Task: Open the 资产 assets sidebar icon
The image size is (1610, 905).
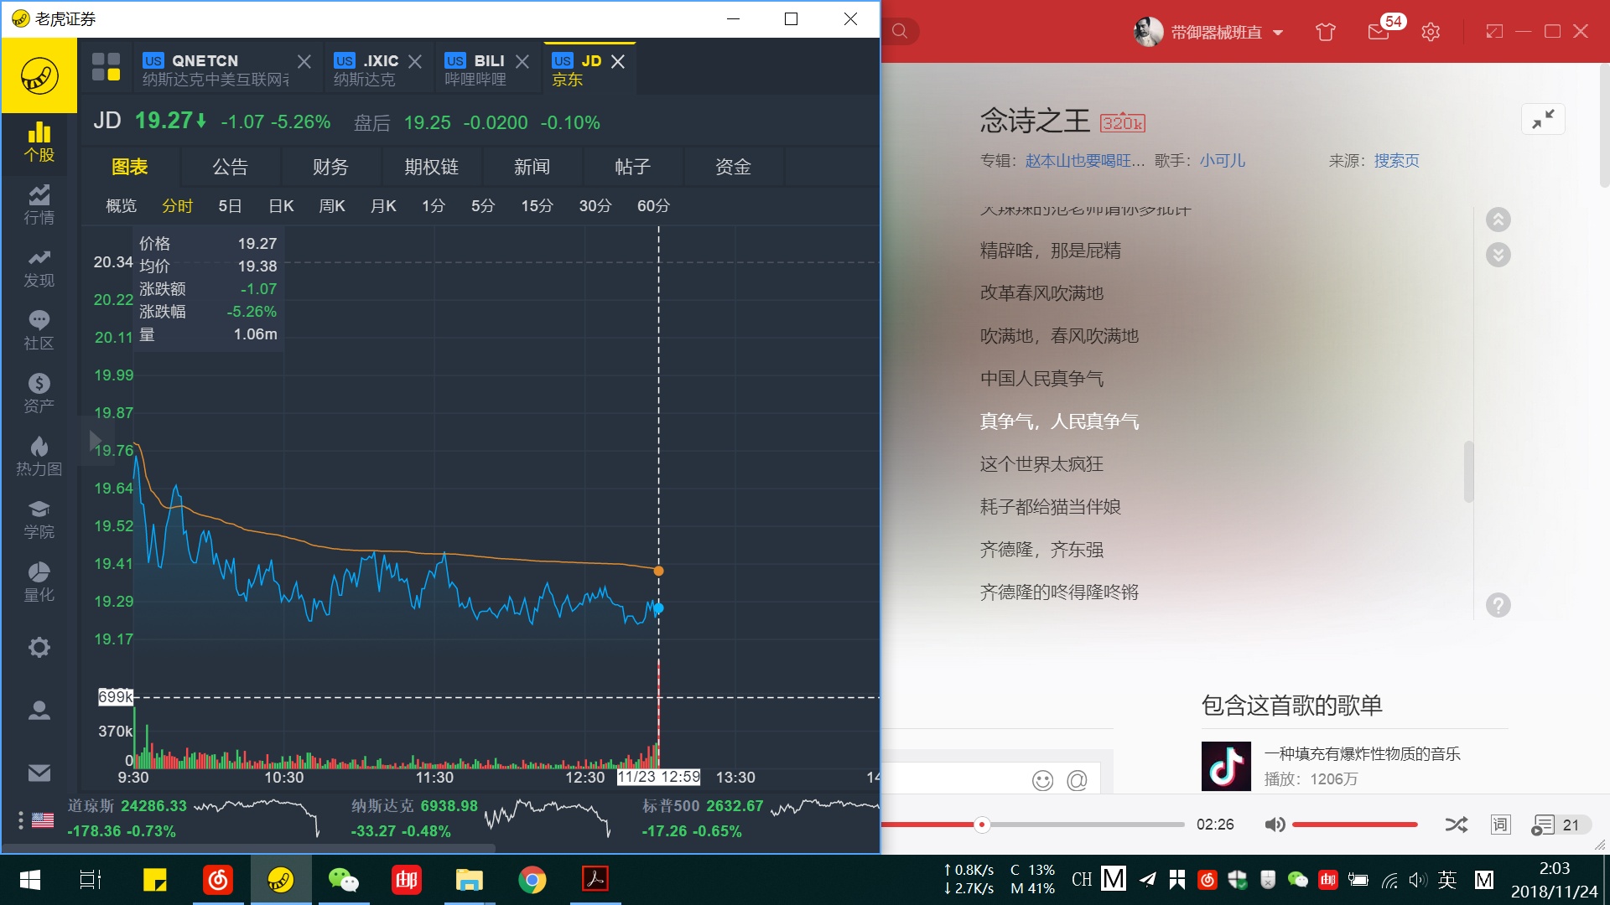Action: tap(39, 394)
